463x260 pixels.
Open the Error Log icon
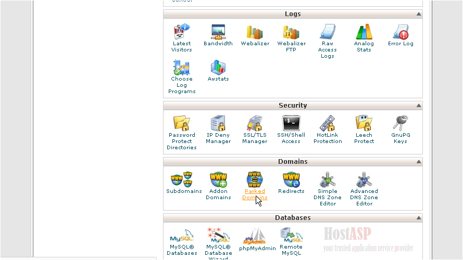pos(401,32)
